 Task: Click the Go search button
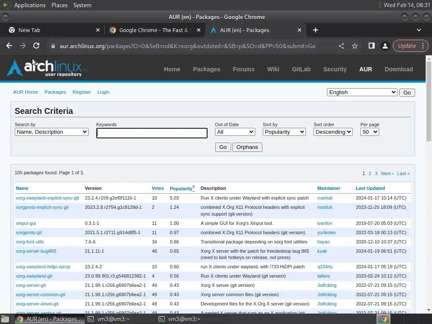point(223,147)
